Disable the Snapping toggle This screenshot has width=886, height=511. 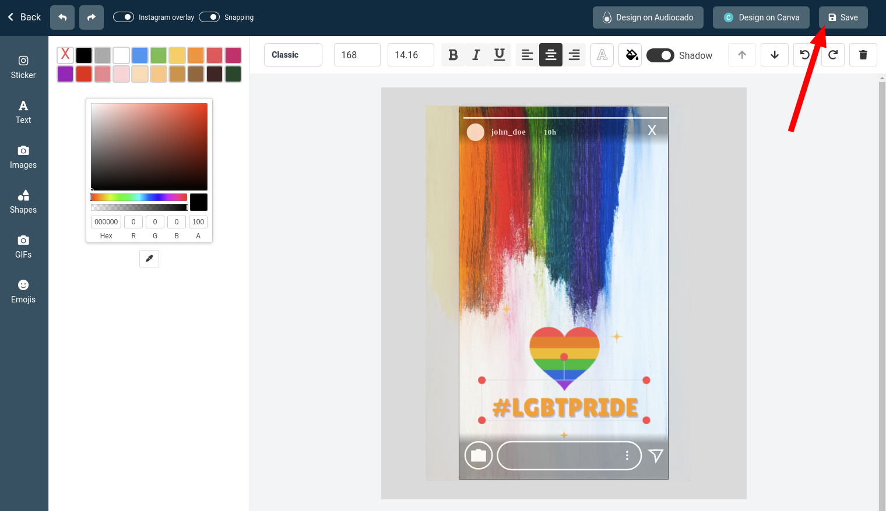209,17
